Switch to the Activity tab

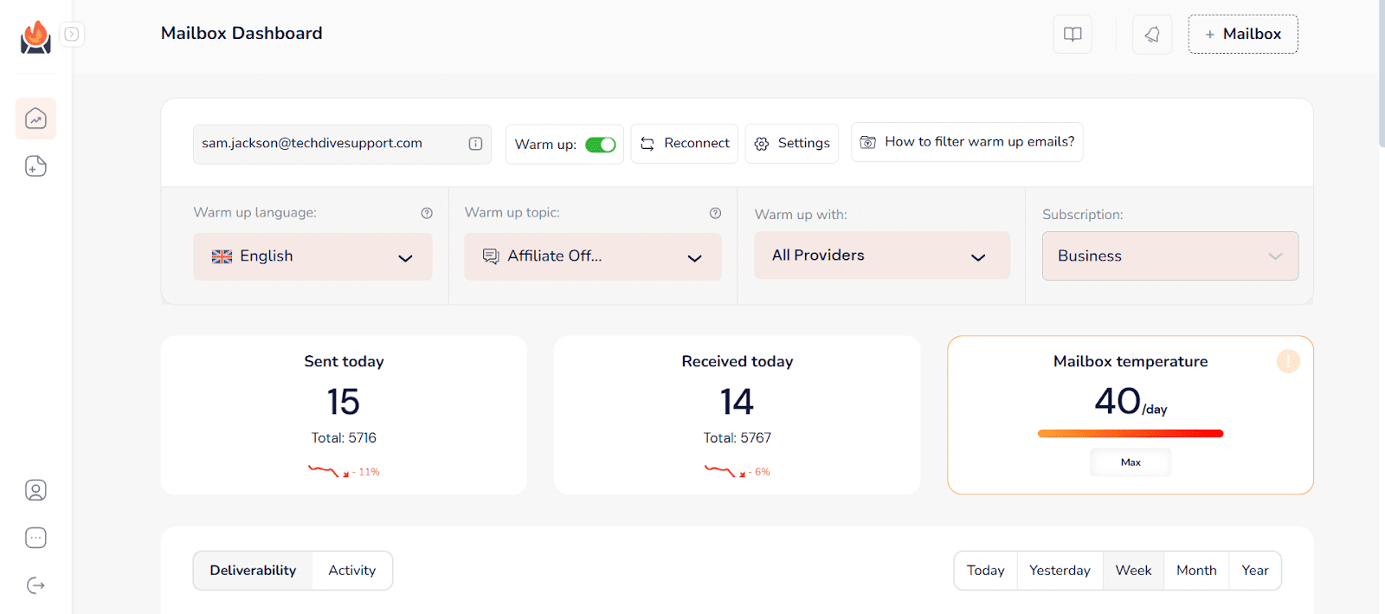point(351,571)
